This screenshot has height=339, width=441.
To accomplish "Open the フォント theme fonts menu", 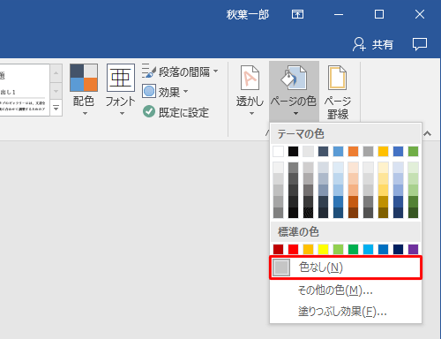I will [121, 90].
